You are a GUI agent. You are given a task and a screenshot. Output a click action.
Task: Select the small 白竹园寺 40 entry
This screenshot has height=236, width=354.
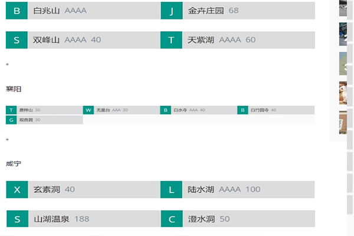(276, 110)
